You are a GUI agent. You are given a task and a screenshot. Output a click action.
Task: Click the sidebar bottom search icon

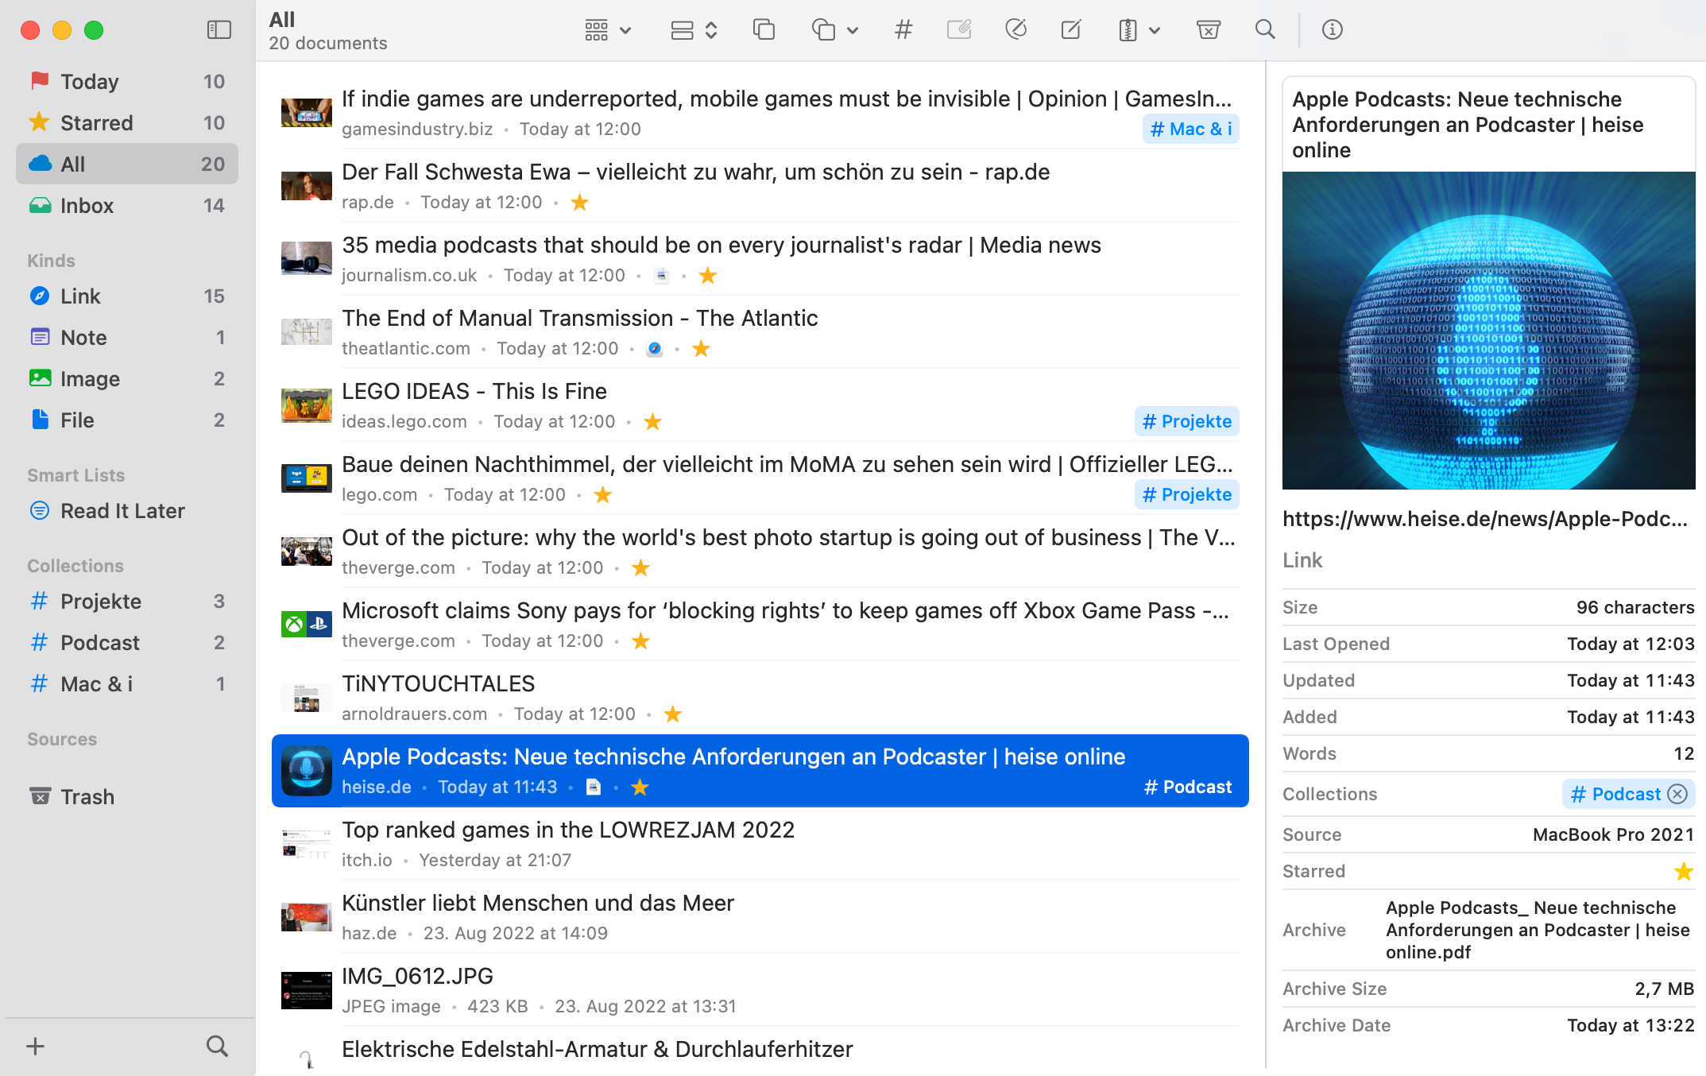click(217, 1046)
